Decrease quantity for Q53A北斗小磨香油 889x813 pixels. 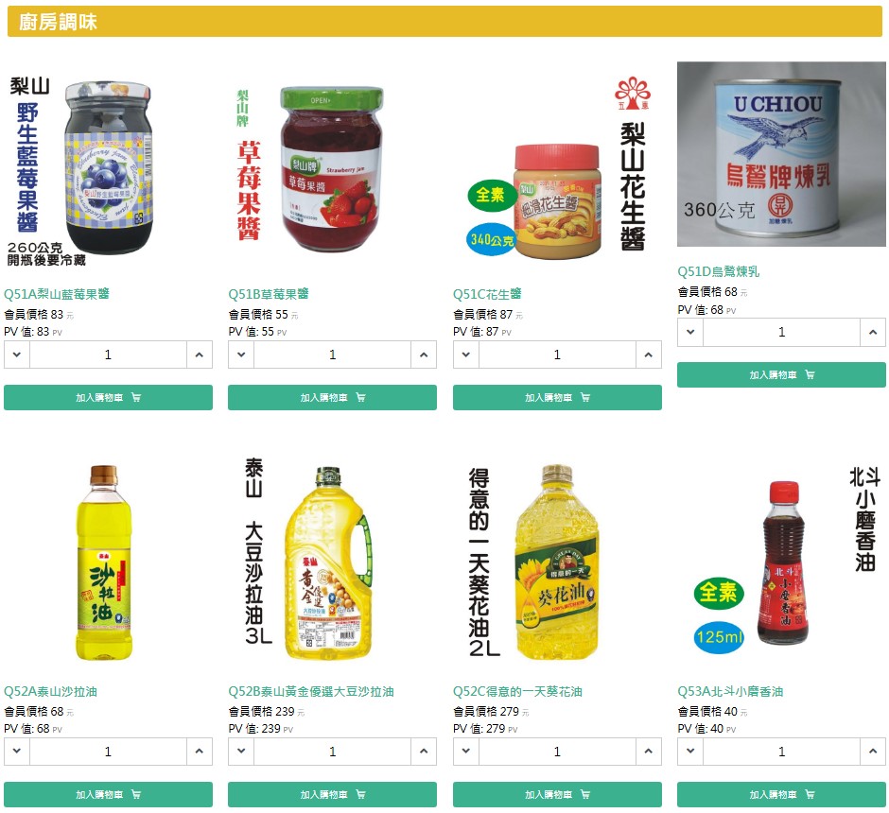[690, 752]
